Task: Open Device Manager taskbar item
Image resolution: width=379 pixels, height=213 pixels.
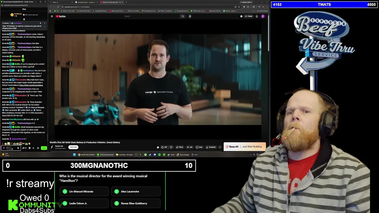Action: [183, 155]
